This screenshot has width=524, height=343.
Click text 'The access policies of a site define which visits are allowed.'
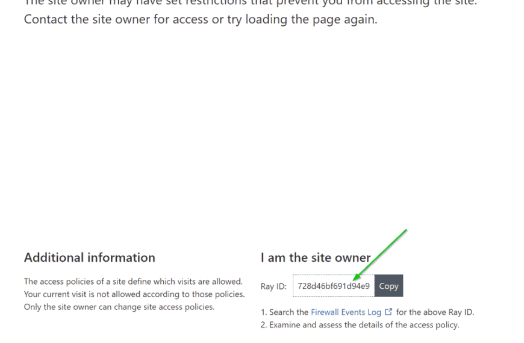[x=133, y=282]
